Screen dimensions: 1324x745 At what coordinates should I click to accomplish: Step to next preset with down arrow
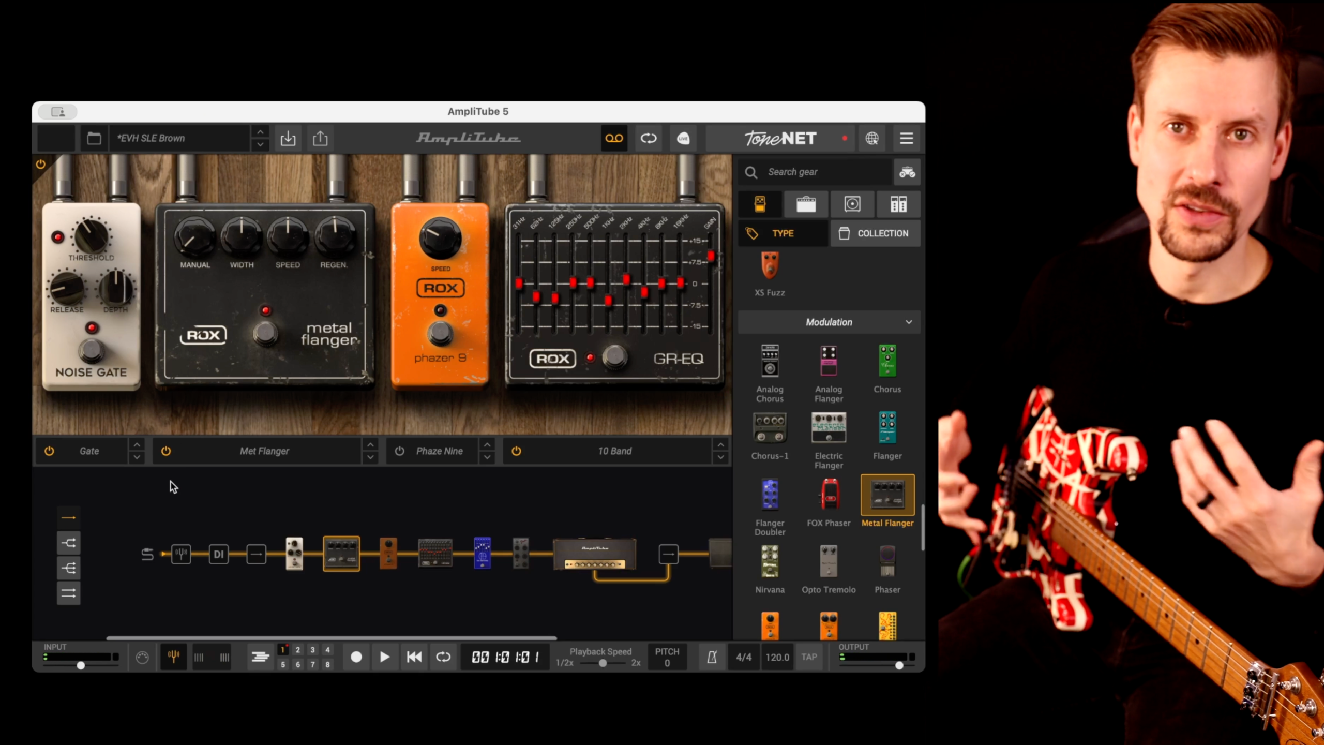260,145
